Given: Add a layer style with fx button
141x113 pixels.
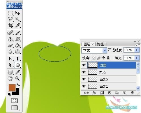Looking at the screenshot, I should 94,93.
